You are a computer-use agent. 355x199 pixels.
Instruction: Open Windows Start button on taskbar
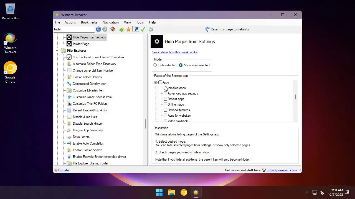159,192
